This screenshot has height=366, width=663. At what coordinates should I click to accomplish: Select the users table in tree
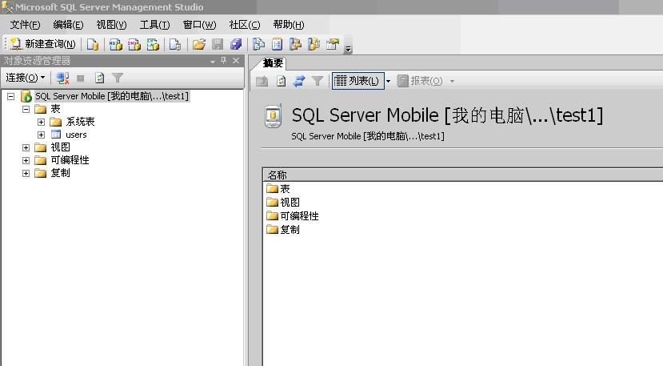click(76, 135)
